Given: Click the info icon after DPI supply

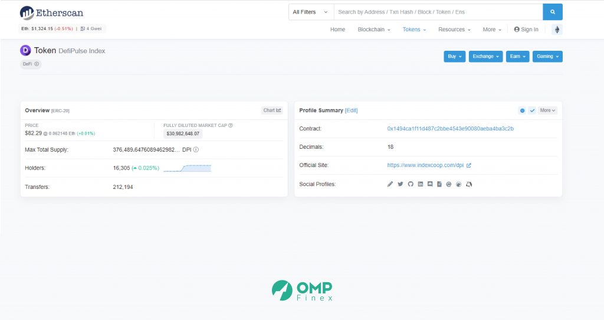Looking at the screenshot, I should pyautogui.click(x=196, y=149).
